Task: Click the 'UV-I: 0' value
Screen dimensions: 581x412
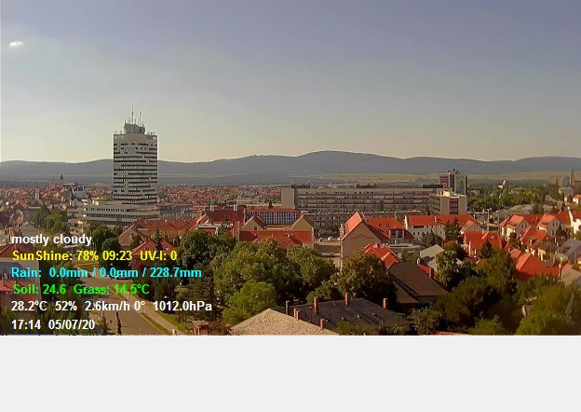Action: (x=158, y=255)
